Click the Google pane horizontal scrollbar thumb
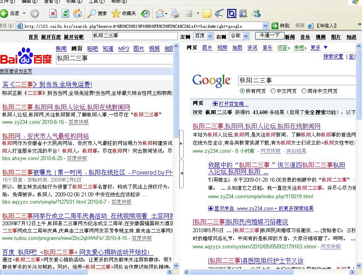The width and height of the screenshot is (362, 275). pos(241,272)
